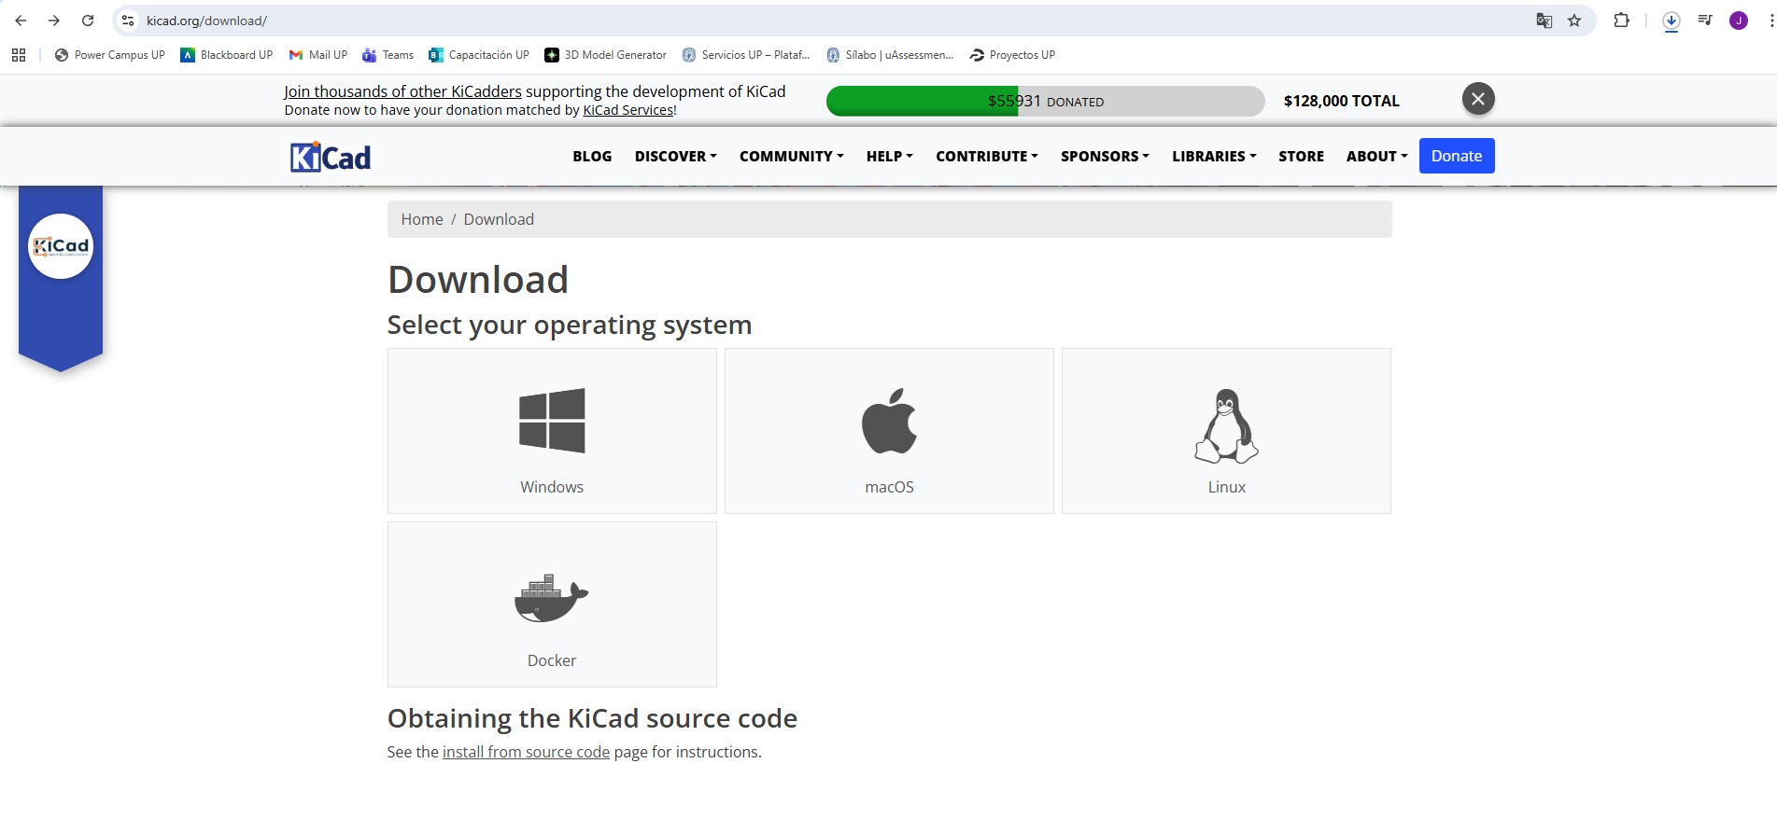
Task: Expand the HELP dropdown menu
Action: 889,157
